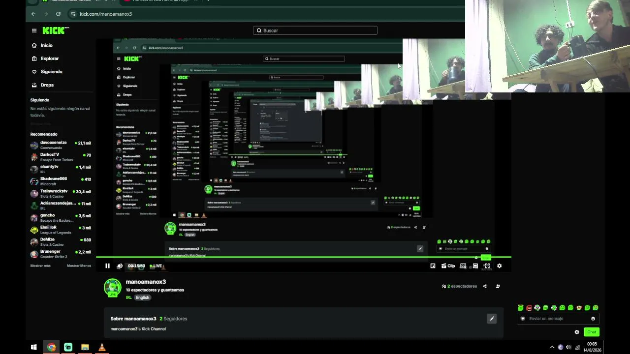Screen dimensions: 630x354
Task: Share the stream with share icon
Action: coord(485,286)
